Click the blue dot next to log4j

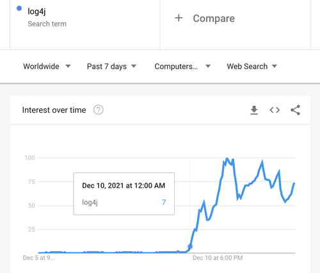coord(19,8)
